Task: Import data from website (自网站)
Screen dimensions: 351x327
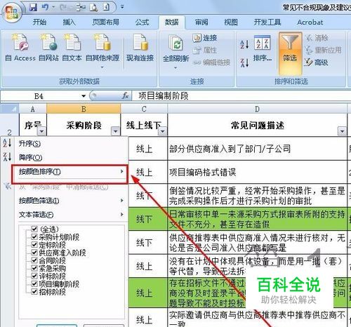Action: coord(48,48)
